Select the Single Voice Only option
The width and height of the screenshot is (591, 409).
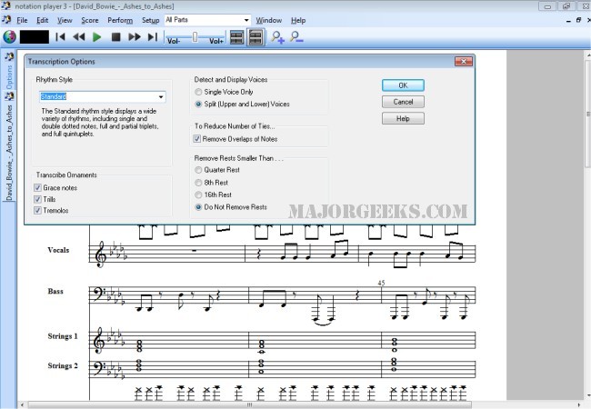pyautogui.click(x=198, y=92)
